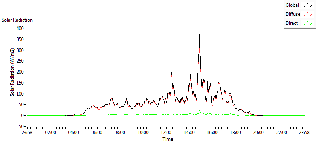The height and width of the screenshot is (142, 316).
Task: Click the 400 y-axis maximum value
Action: pyautogui.click(x=20, y=28)
